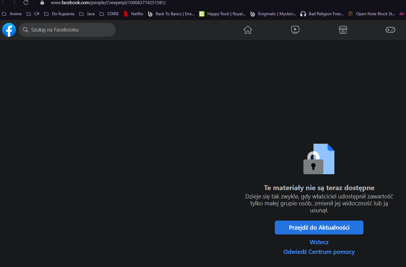406x267 pixels.
Task: Expand the Do Kupienia bookmark folder
Action: (59, 14)
